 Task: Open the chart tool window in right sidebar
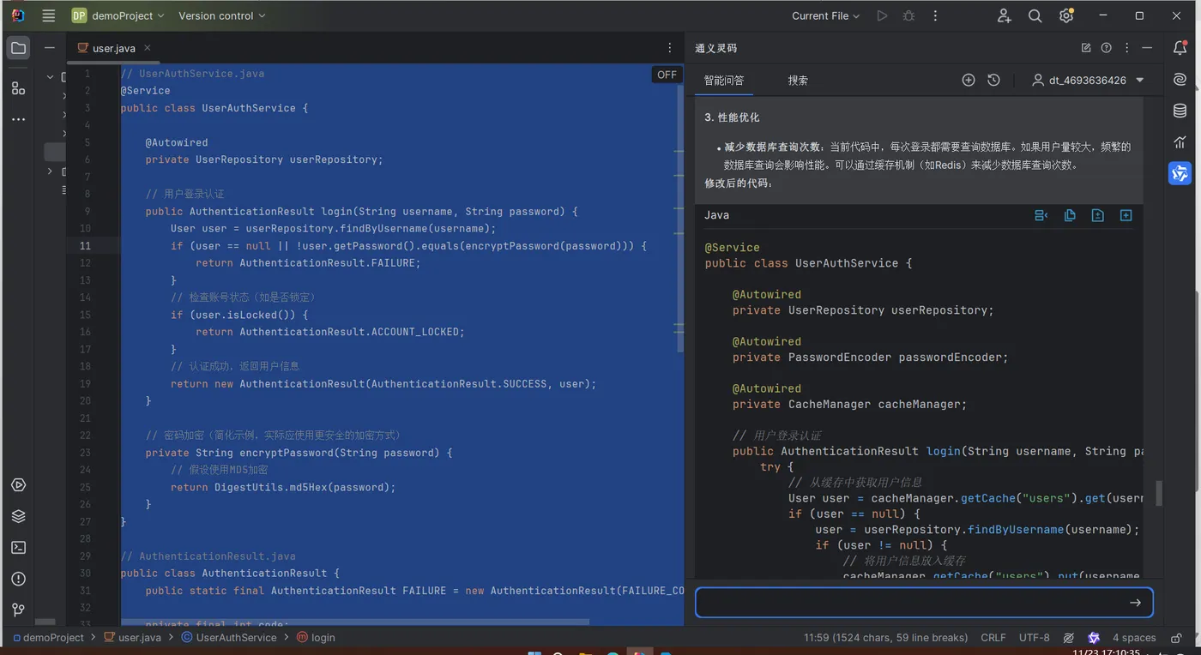click(x=1180, y=141)
